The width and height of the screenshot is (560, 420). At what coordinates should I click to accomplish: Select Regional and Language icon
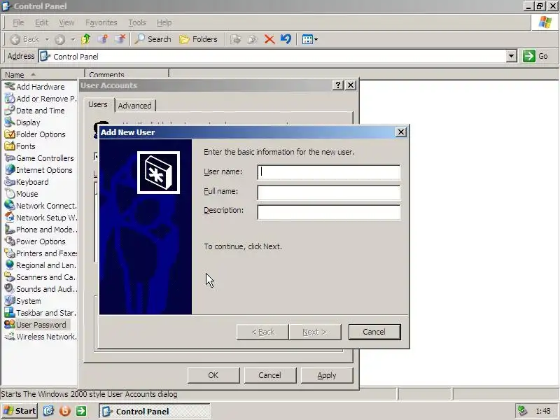10,265
